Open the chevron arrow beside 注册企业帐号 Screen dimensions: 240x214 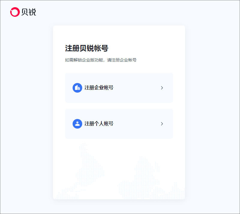click(162, 88)
